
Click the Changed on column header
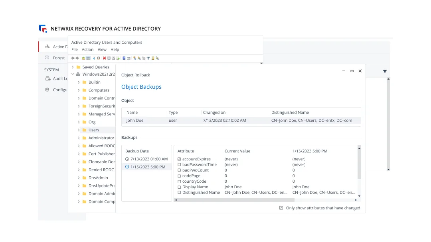(214, 112)
